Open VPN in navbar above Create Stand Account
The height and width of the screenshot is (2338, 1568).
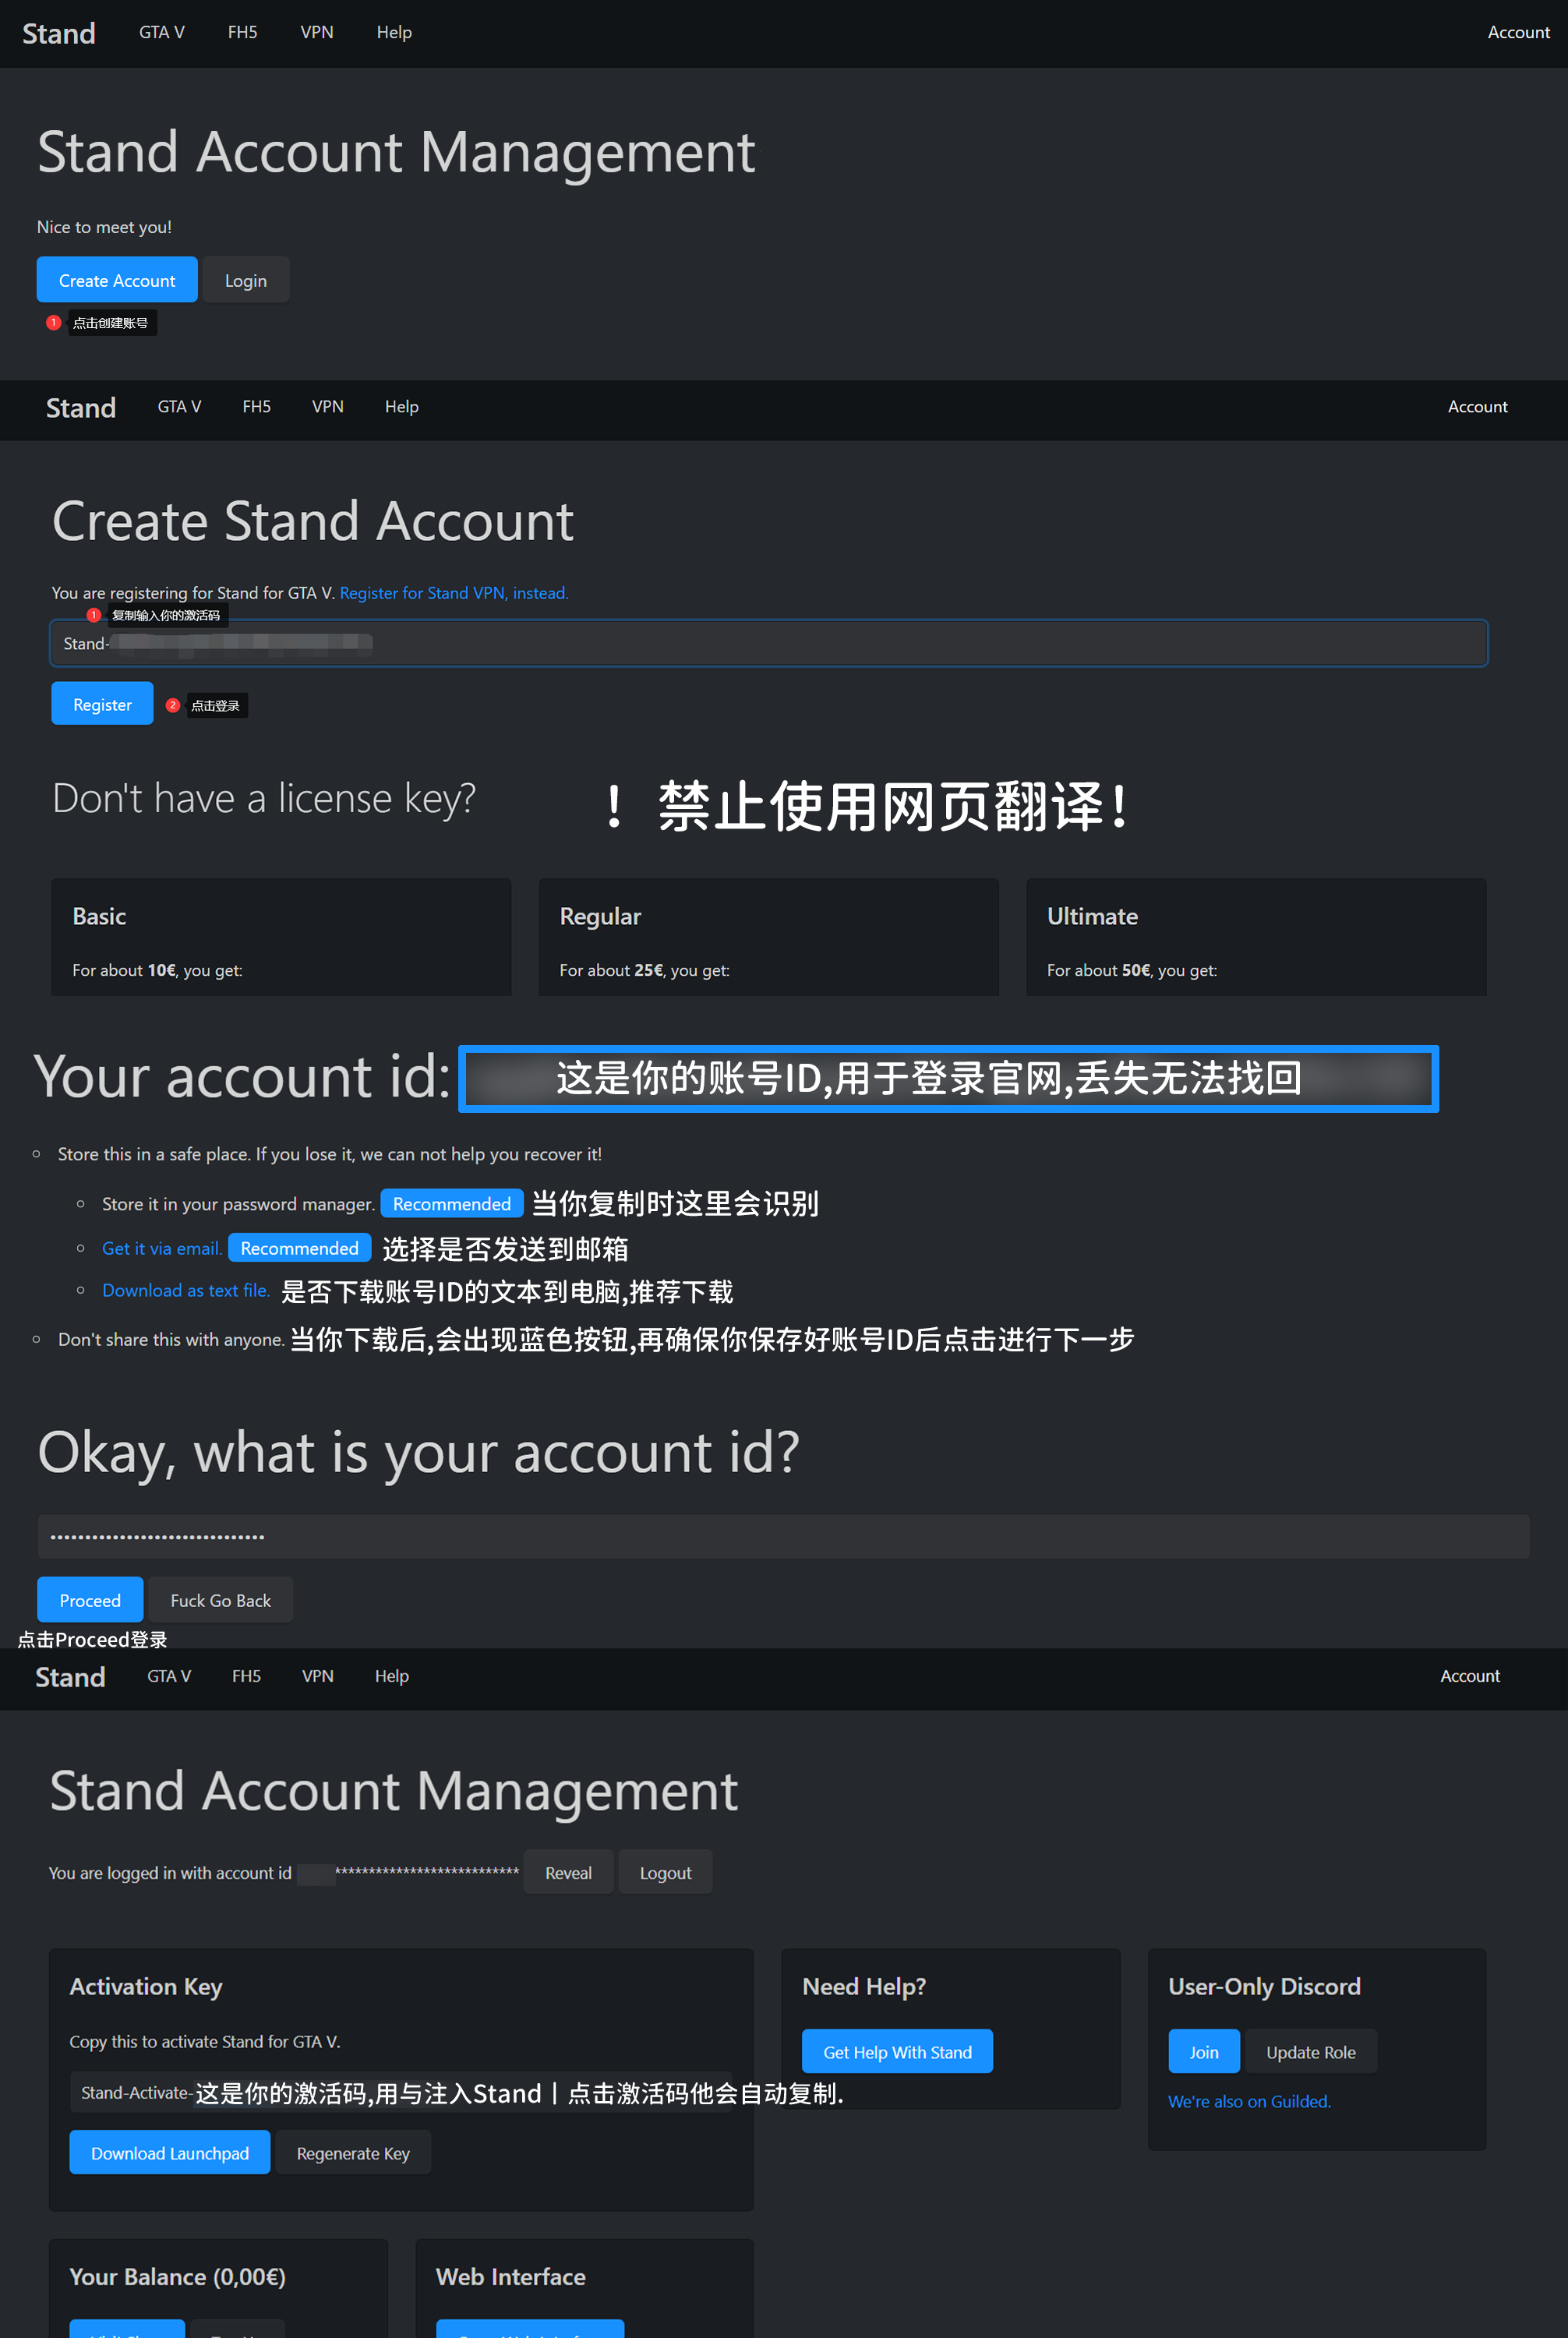(328, 406)
